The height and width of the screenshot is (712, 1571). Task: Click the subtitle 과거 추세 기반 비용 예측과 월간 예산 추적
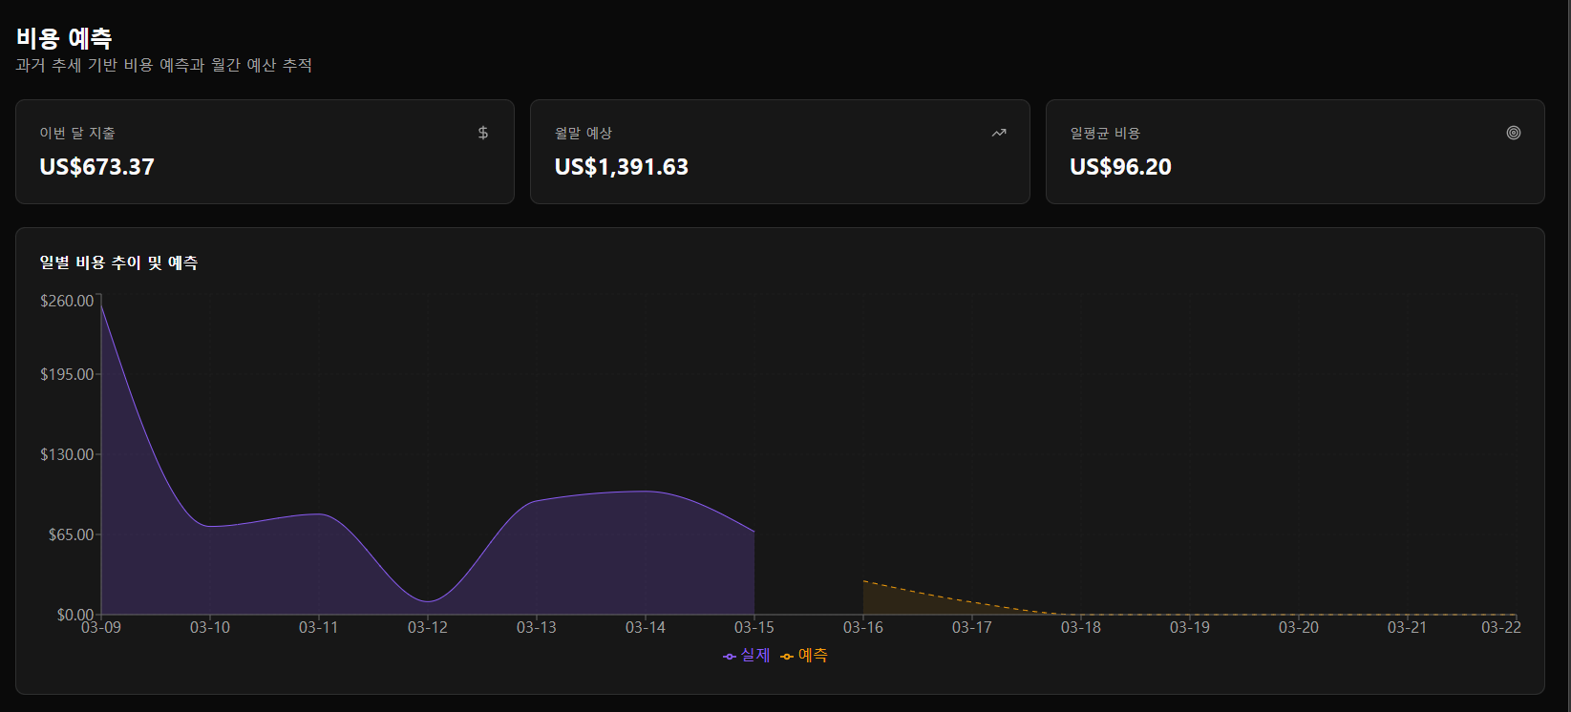coord(163,65)
